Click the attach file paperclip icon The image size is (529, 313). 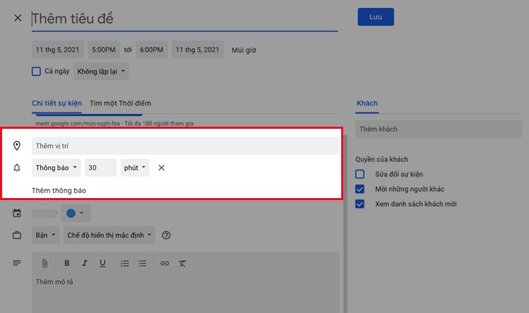coord(44,263)
